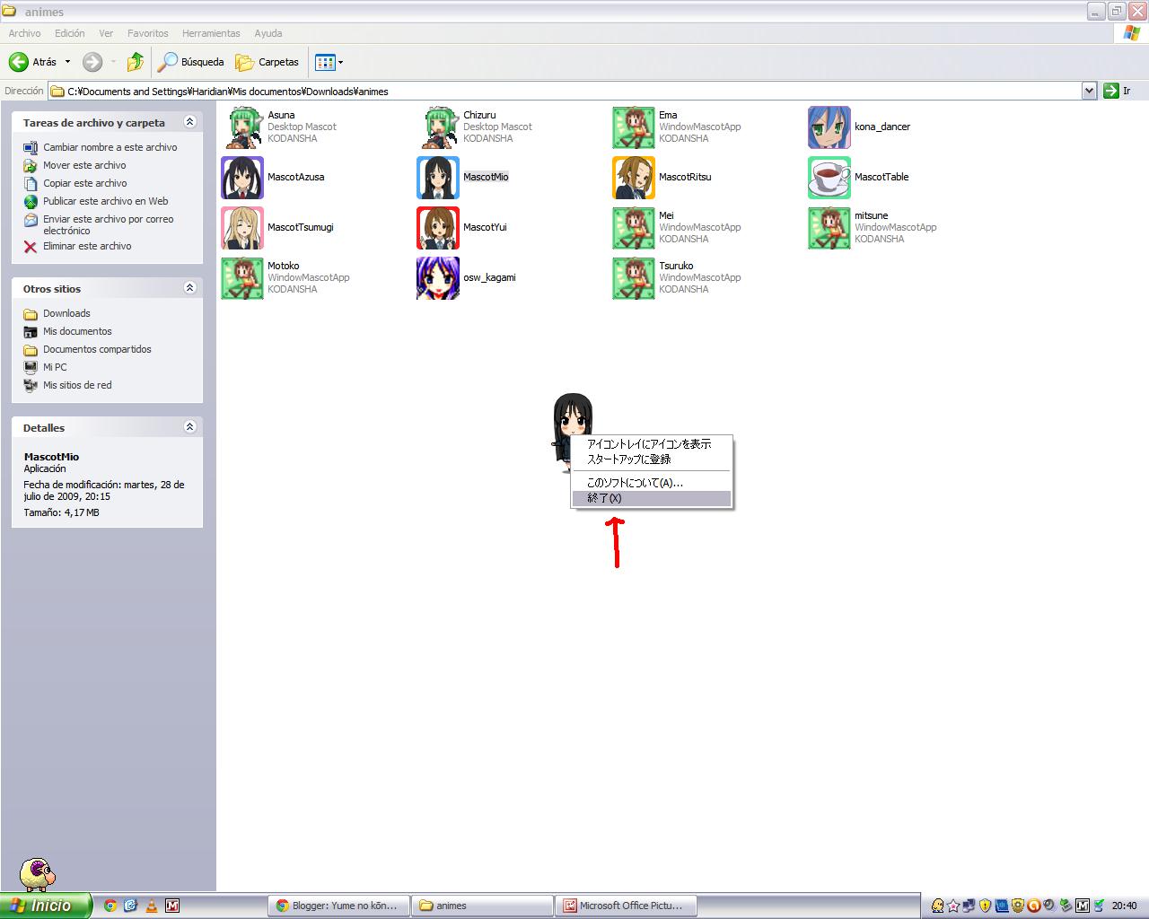Expand the address bar dropdown
Image resolution: width=1149 pixels, height=919 pixels.
pos(1089,91)
